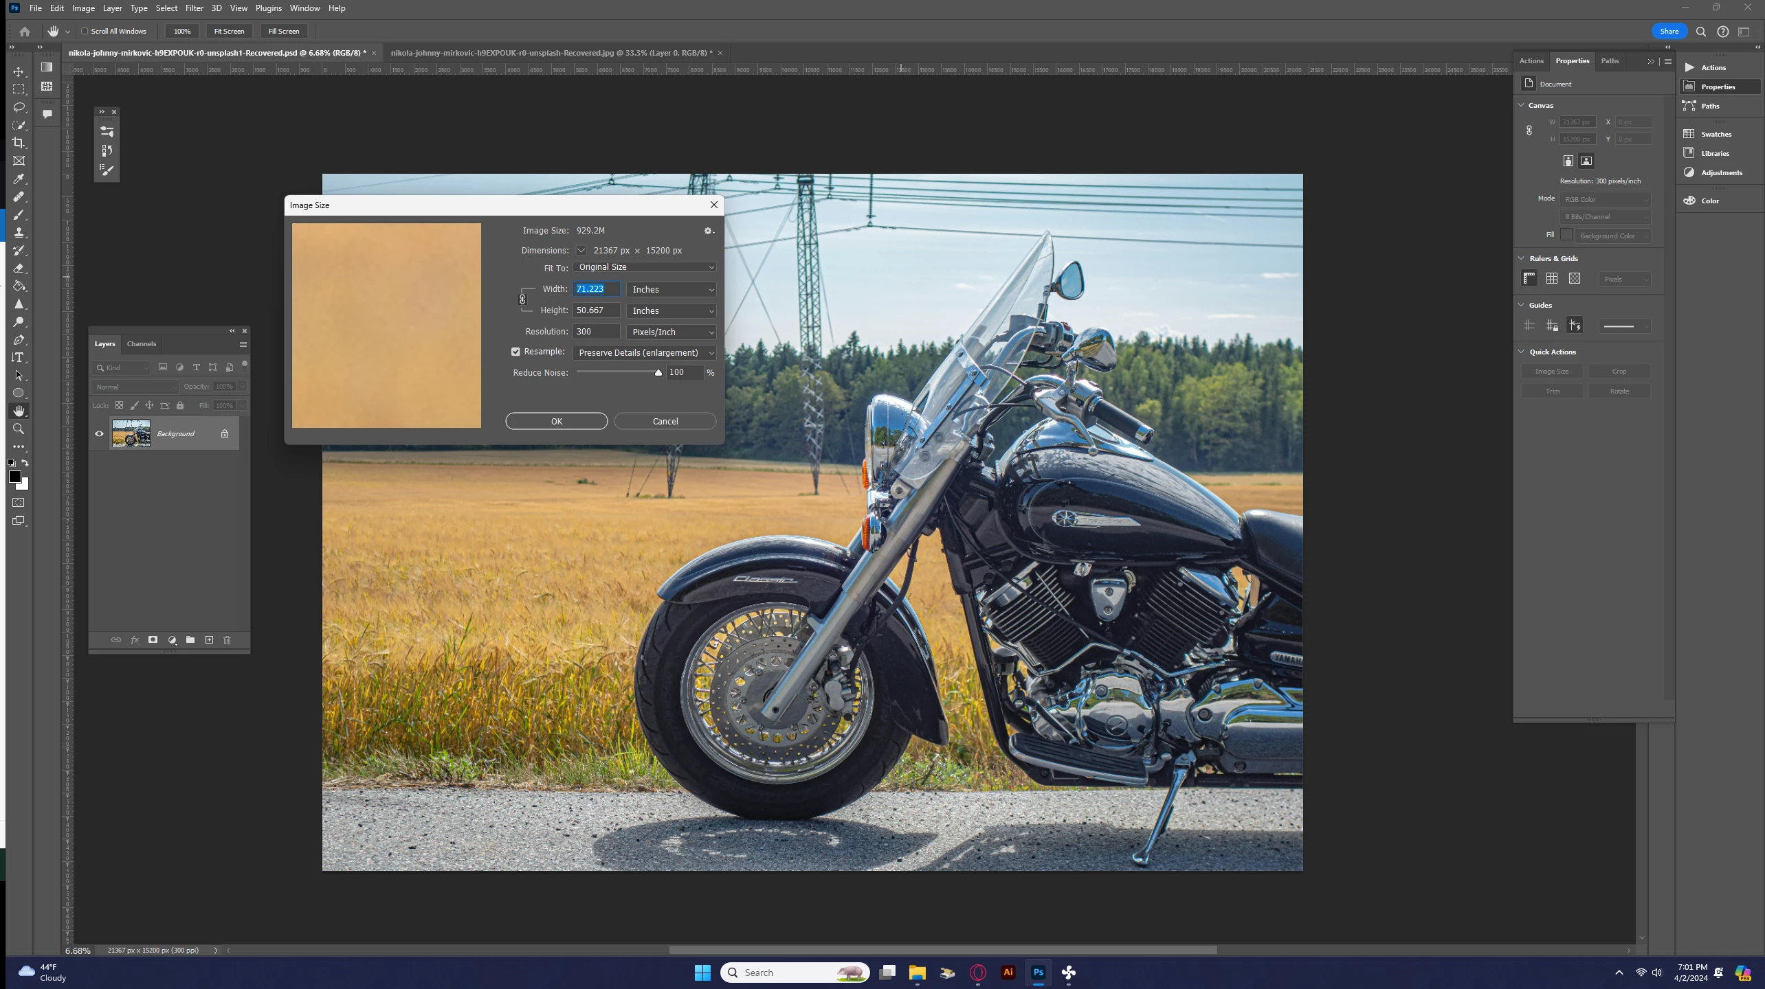Select the Crop tool
1765x989 pixels.
click(x=19, y=143)
